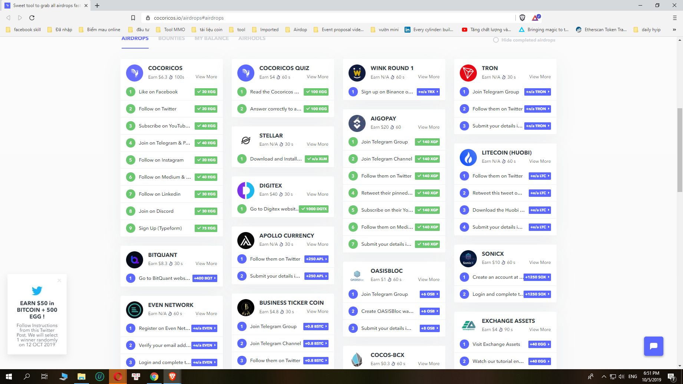Open File Explorer from the taskbar
The height and width of the screenshot is (384, 683).
coord(81,377)
